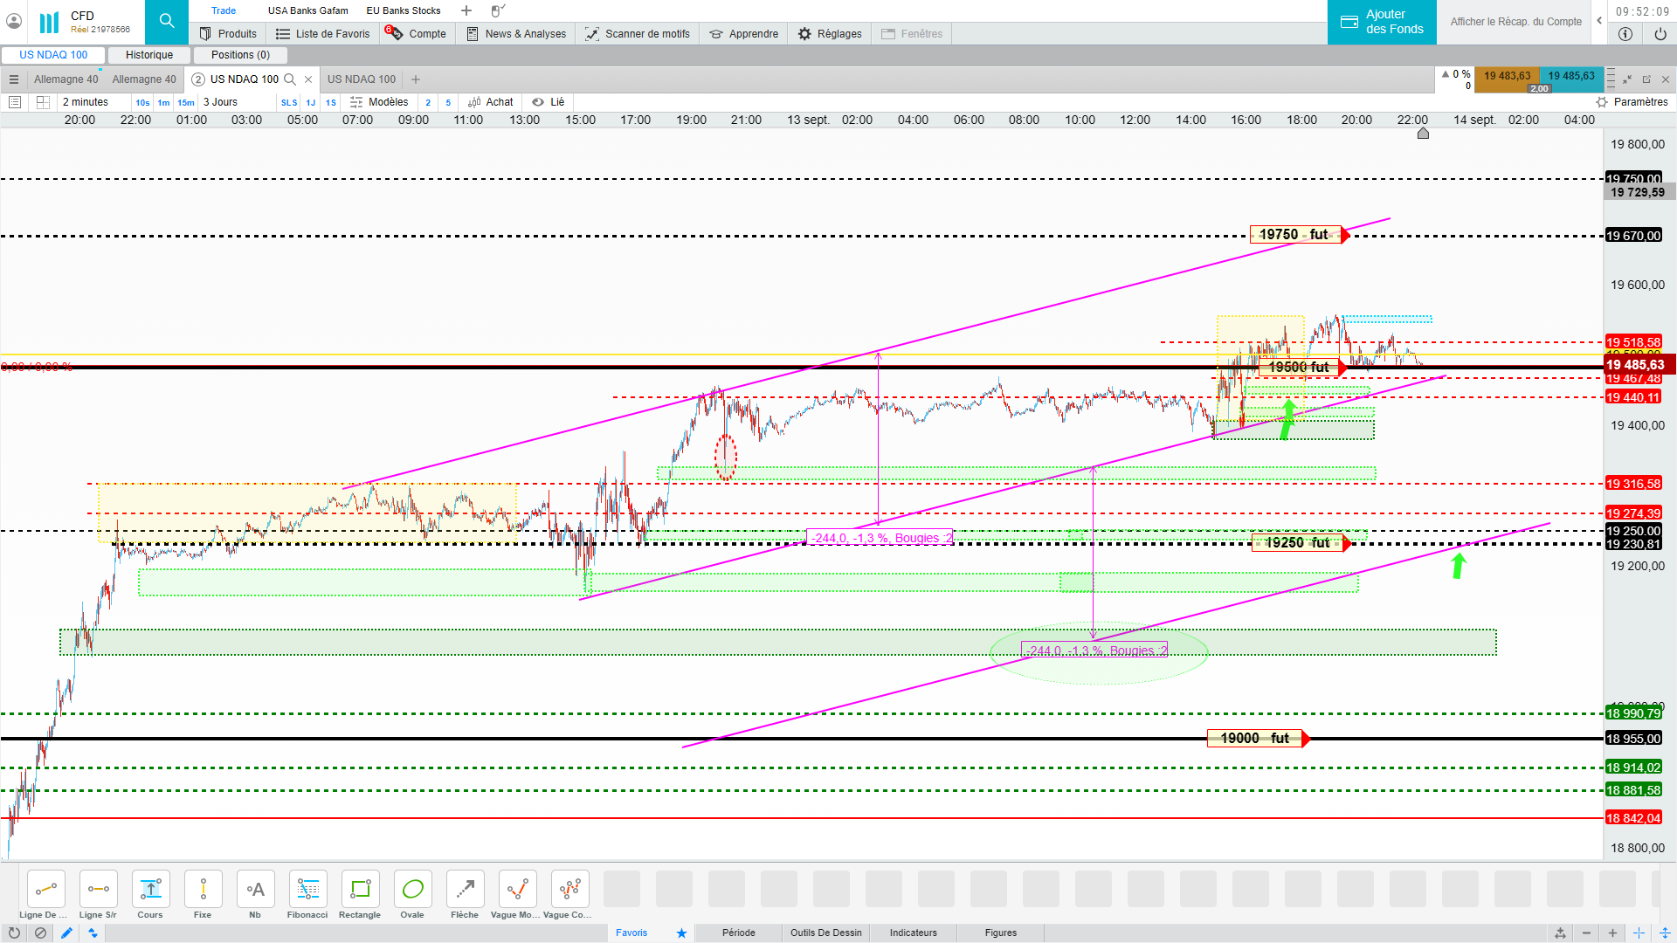Click the blue search magnifier button
Image resolution: width=1677 pixels, height=943 pixels.
pyautogui.click(x=167, y=22)
